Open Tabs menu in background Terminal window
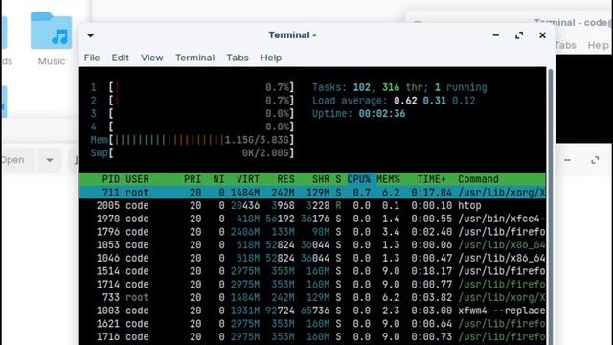 (x=565, y=45)
